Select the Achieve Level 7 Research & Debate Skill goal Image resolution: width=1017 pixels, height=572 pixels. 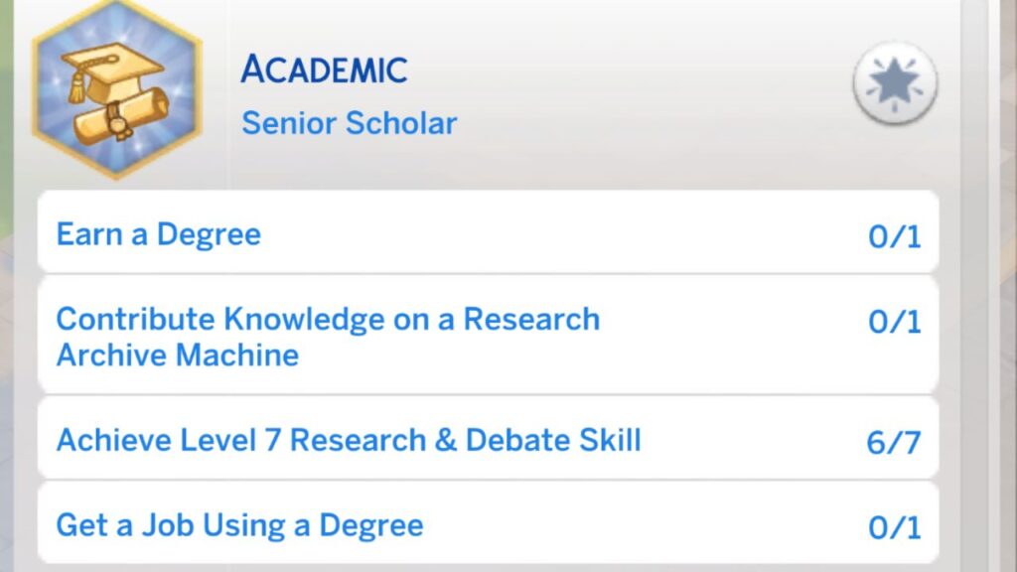click(349, 440)
